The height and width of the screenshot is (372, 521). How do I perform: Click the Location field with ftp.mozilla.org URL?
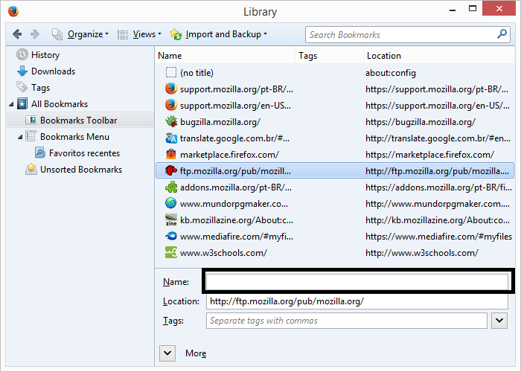357,301
